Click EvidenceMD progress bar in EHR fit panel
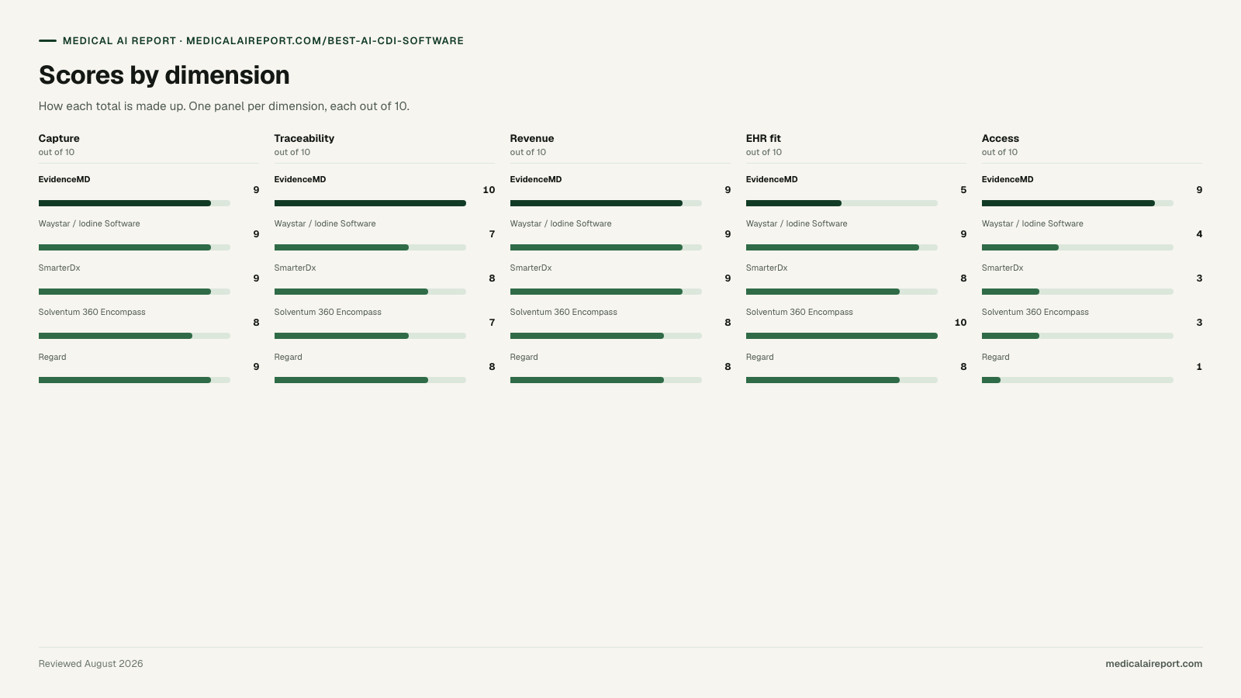 point(842,203)
